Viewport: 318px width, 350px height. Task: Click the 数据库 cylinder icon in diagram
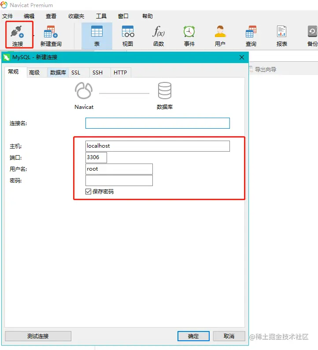[x=165, y=91]
